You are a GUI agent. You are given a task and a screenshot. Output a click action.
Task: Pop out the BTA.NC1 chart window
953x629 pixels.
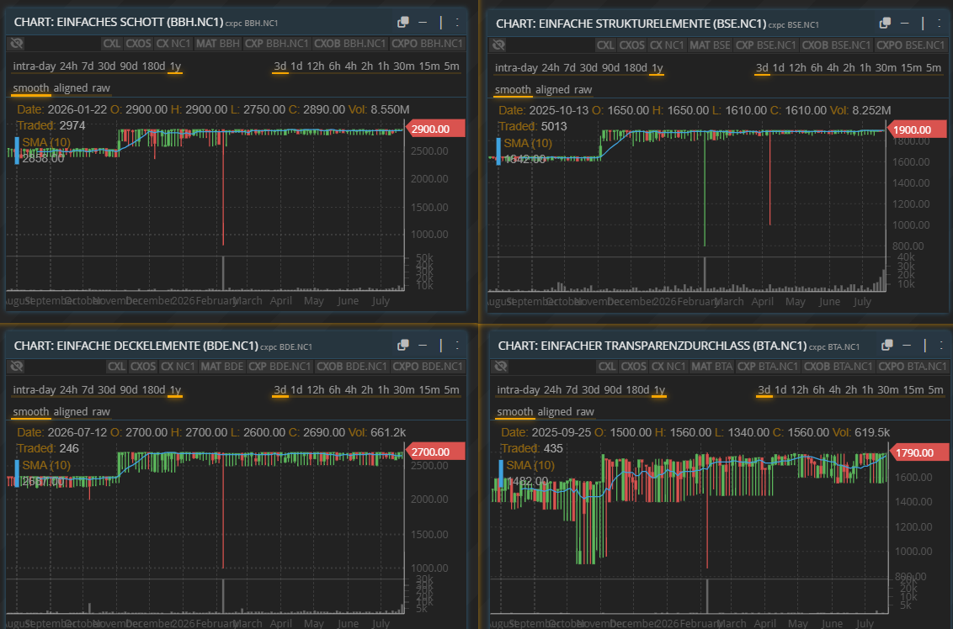(x=887, y=346)
